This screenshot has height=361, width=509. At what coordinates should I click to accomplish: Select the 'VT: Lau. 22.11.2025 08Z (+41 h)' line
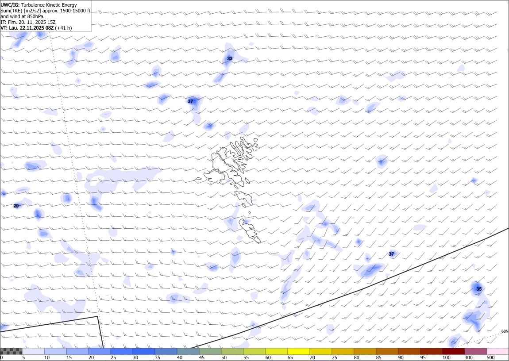coord(36,28)
